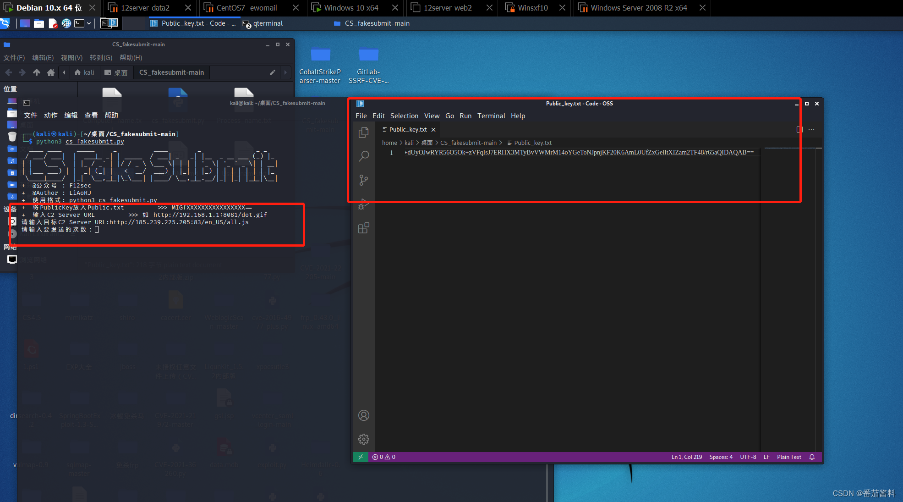903x502 pixels.
Task: Click the Show Desktop panel icon
Action: 25,23
